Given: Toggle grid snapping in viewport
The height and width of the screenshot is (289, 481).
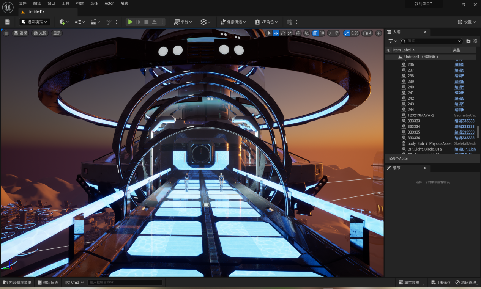Looking at the screenshot, I should click(315, 33).
